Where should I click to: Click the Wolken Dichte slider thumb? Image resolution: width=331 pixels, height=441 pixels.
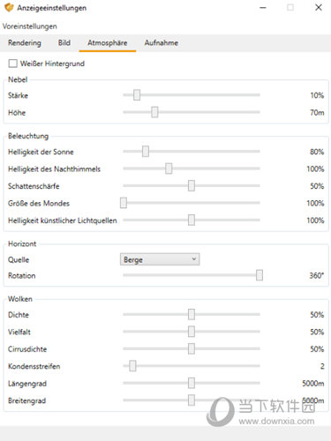tap(192, 314)
